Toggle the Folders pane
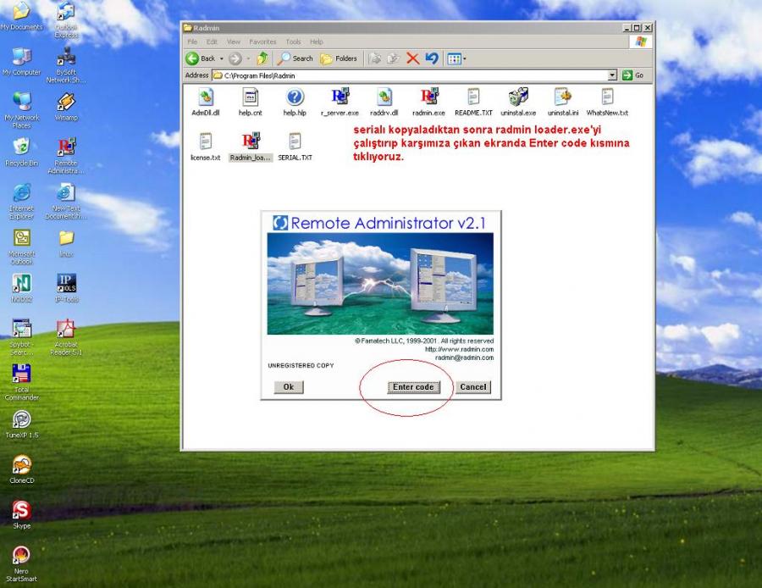Viewport: 762px width, 588px height. click(339, 58)
